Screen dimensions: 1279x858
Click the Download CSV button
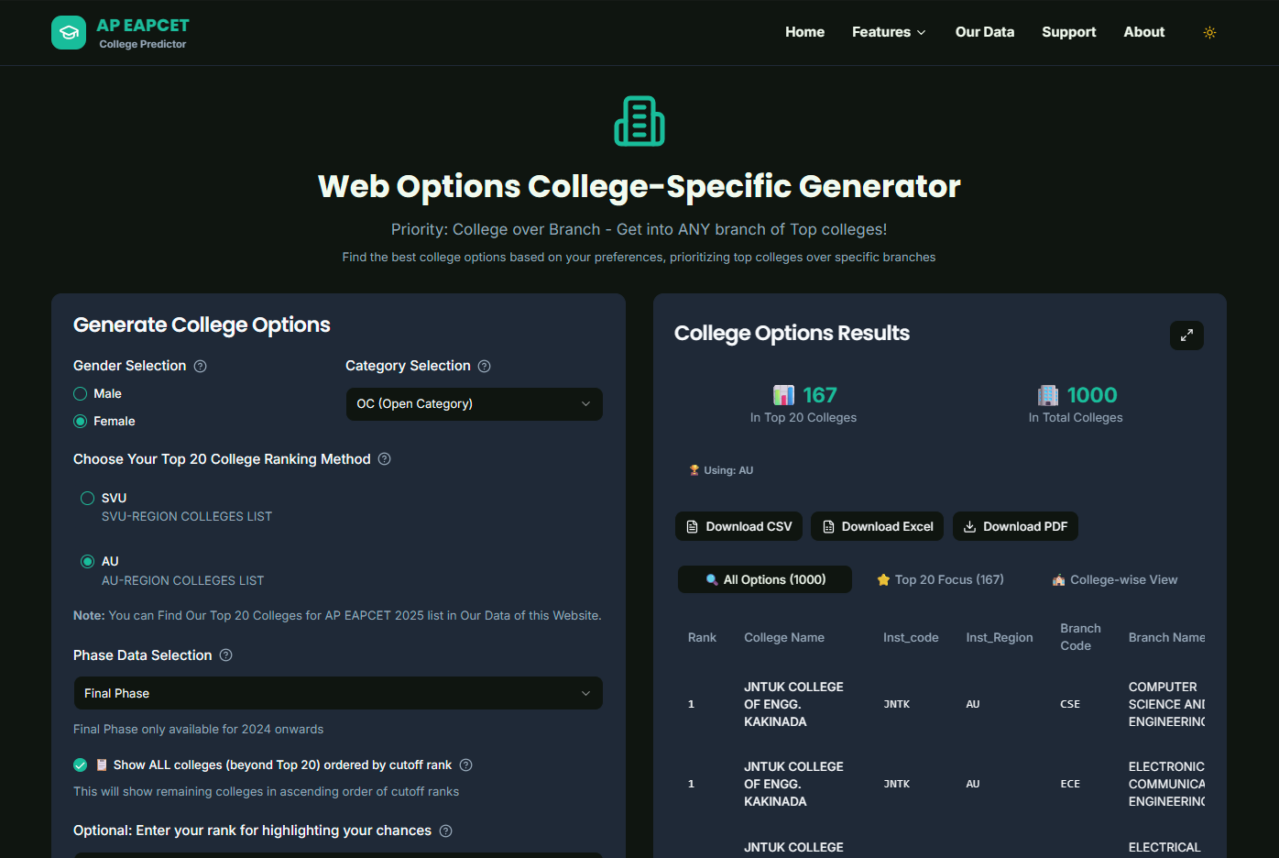[x=738, y=526]
